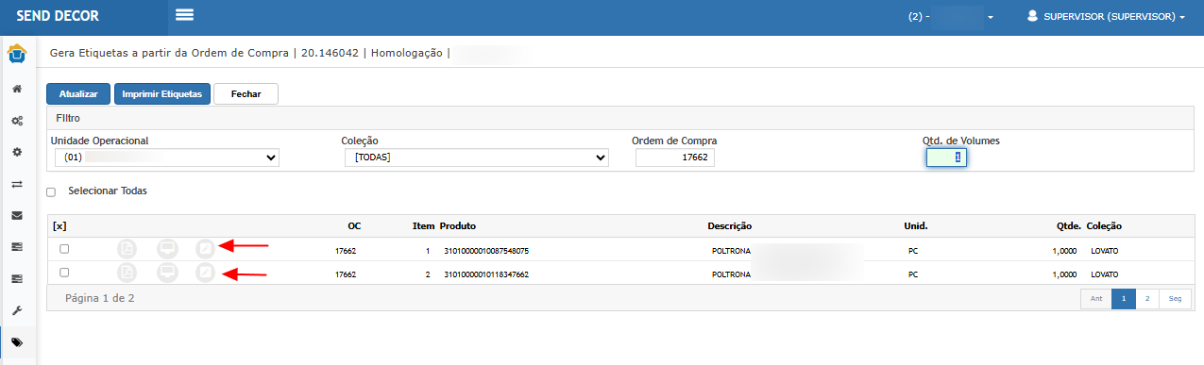Click OC value 17662 in item 2 row
1204x365 pixels.
pyautogui.click(x=346, y=274)
